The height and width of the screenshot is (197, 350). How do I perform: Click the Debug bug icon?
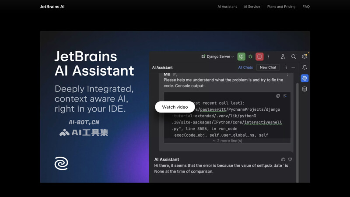click(x=250, y=56)
